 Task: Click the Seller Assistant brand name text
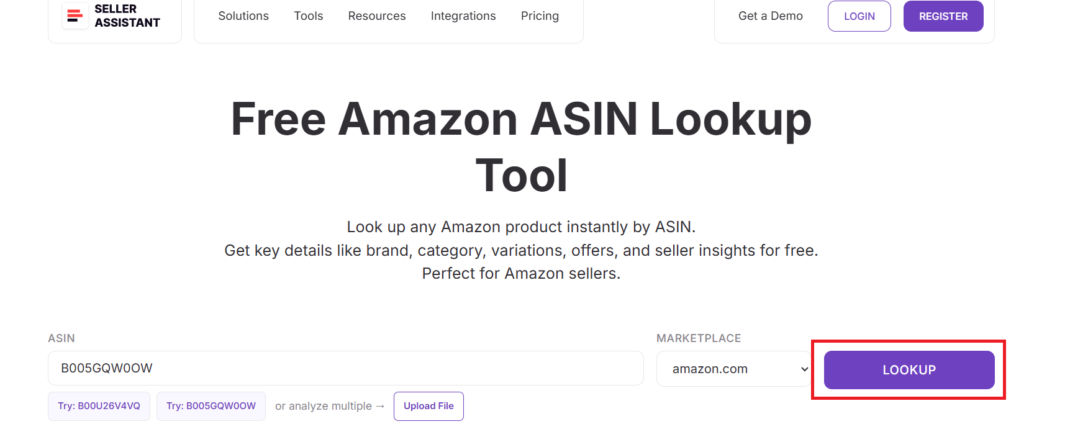tap(127, 16)
